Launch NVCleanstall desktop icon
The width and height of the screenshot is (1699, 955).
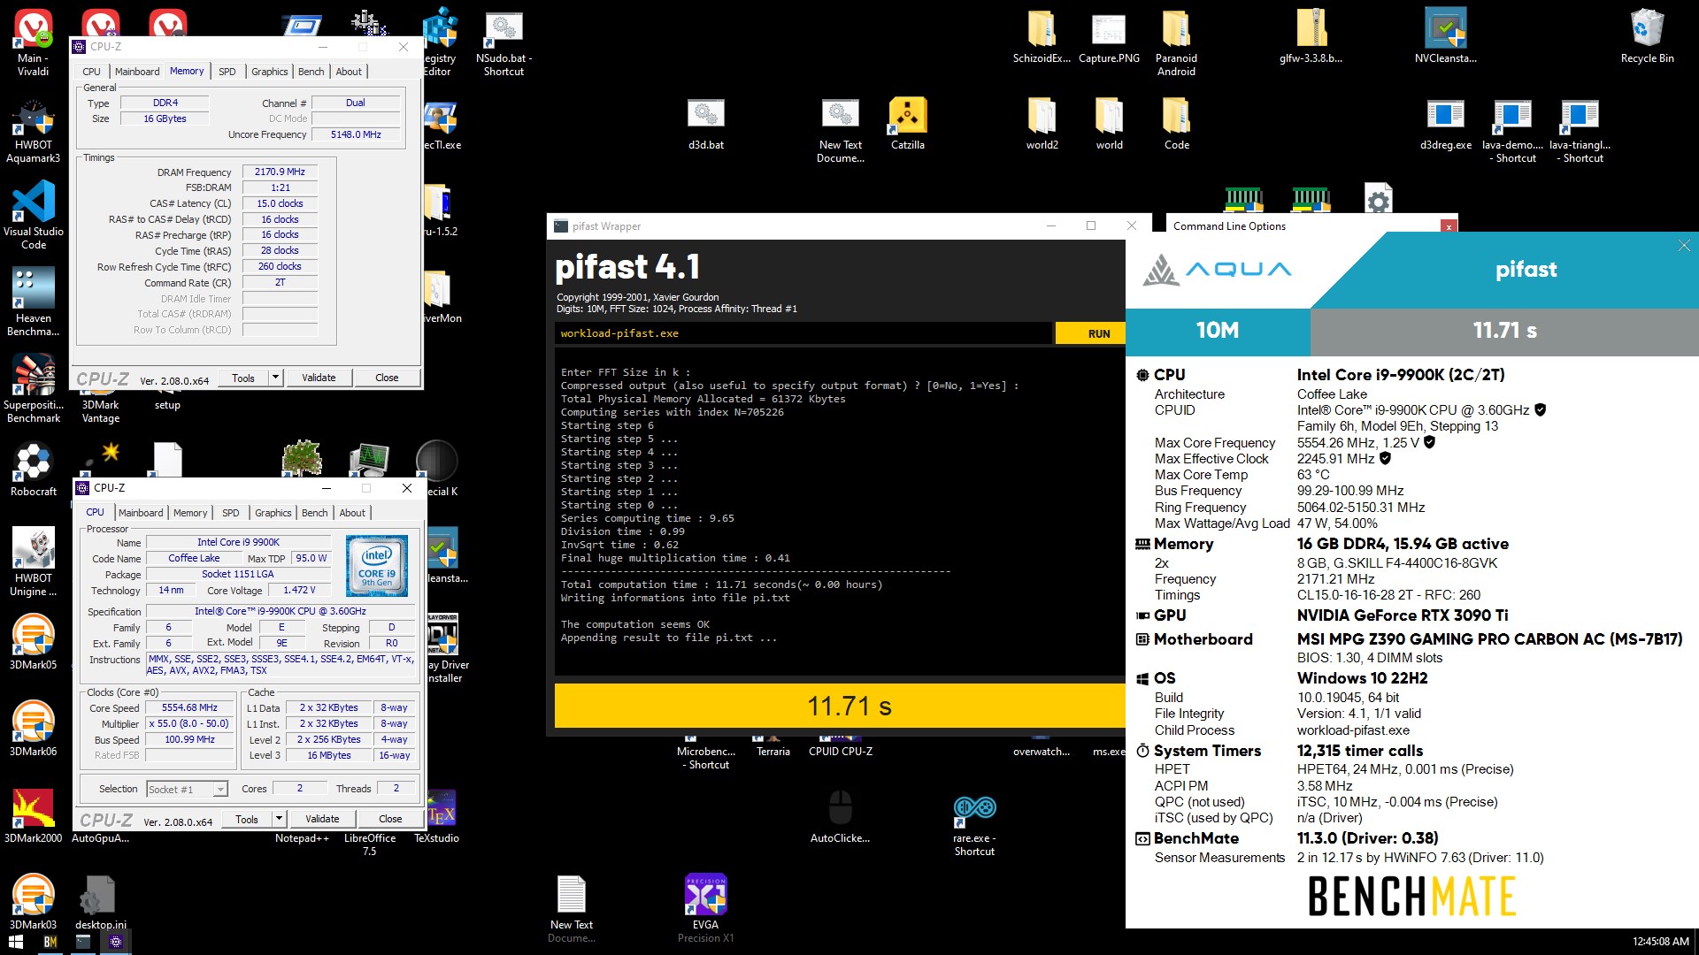1446,36
